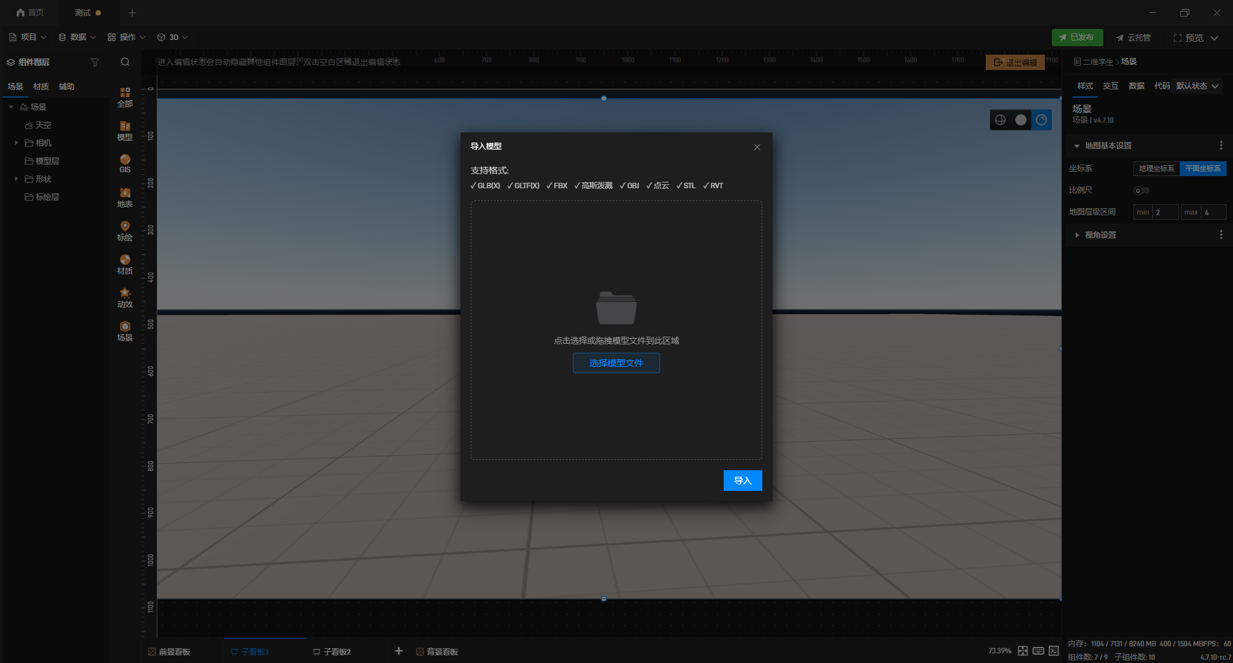Toggle the 比例尺 switch

tap(1142, 190)
